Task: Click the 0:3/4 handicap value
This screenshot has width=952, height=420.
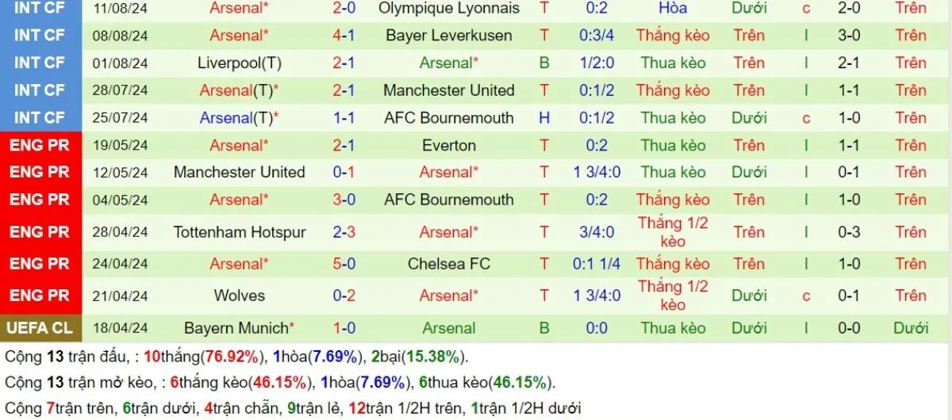Action: pos(597,36)
